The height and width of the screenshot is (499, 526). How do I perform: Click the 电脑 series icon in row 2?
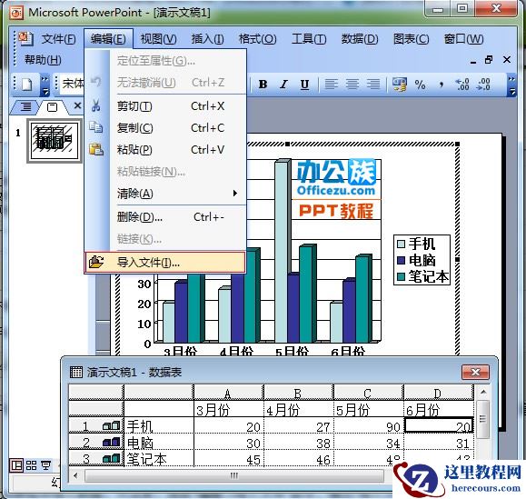point(112,443)
